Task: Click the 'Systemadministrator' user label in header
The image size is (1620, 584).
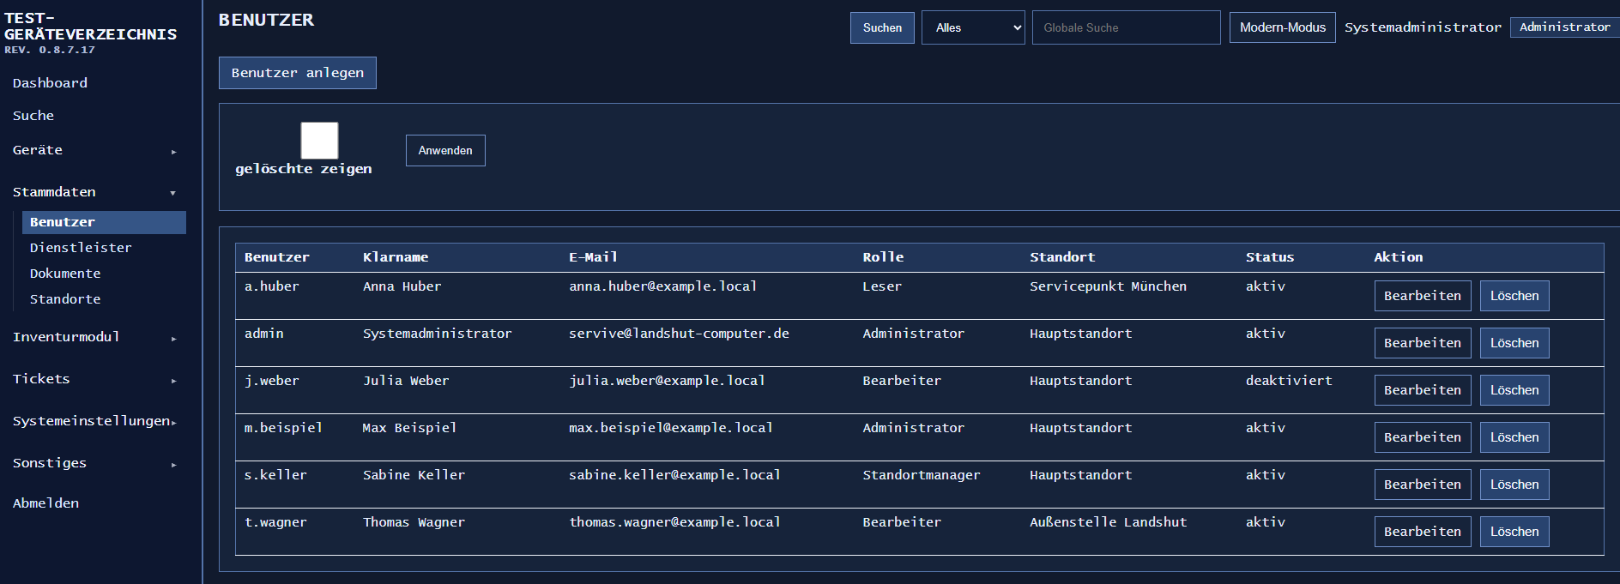Action: [x=1423, y=27]
